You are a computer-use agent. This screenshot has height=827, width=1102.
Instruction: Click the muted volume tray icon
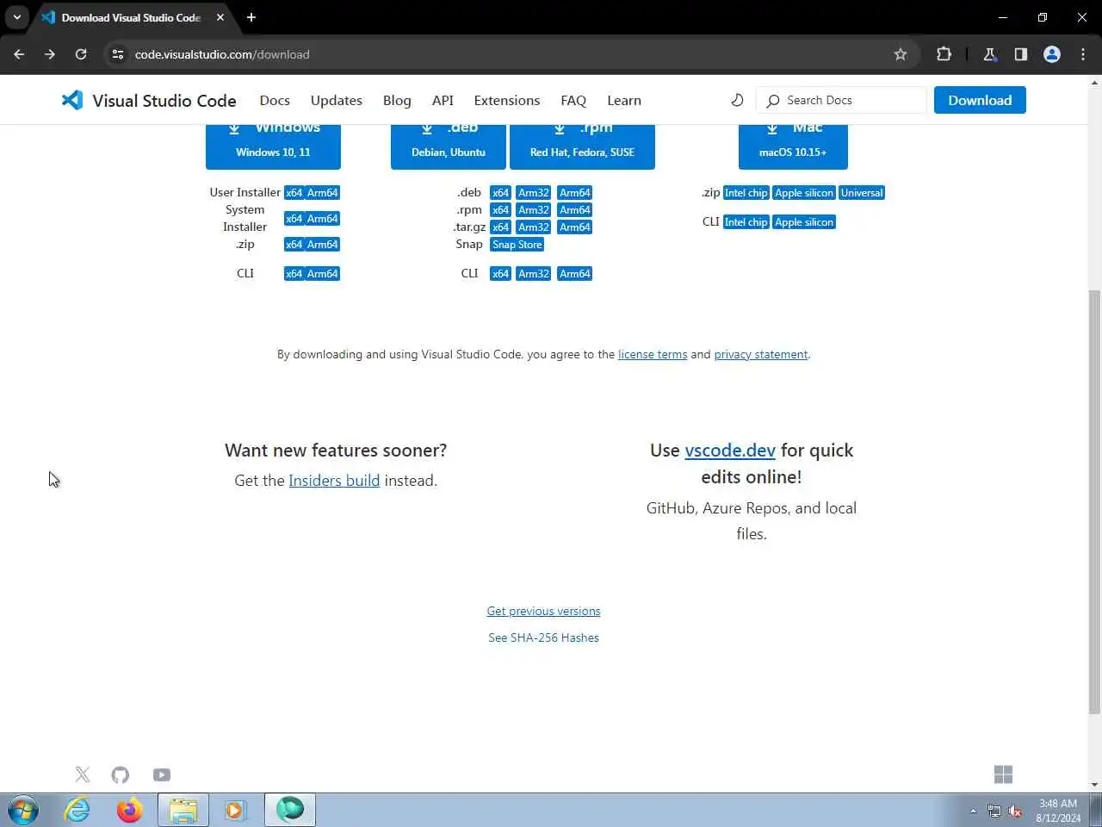(x=1015, y=811)
